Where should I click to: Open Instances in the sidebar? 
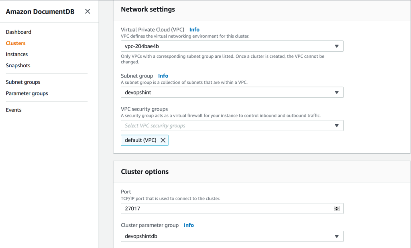pyautogui.click(x=17, y=54)
